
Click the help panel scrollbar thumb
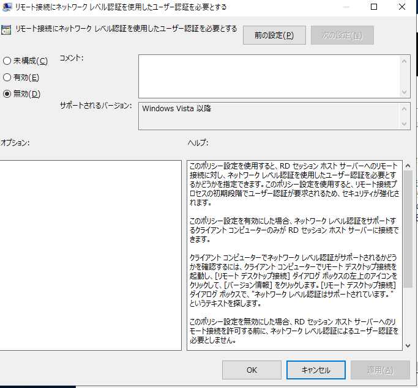point(408,229)
